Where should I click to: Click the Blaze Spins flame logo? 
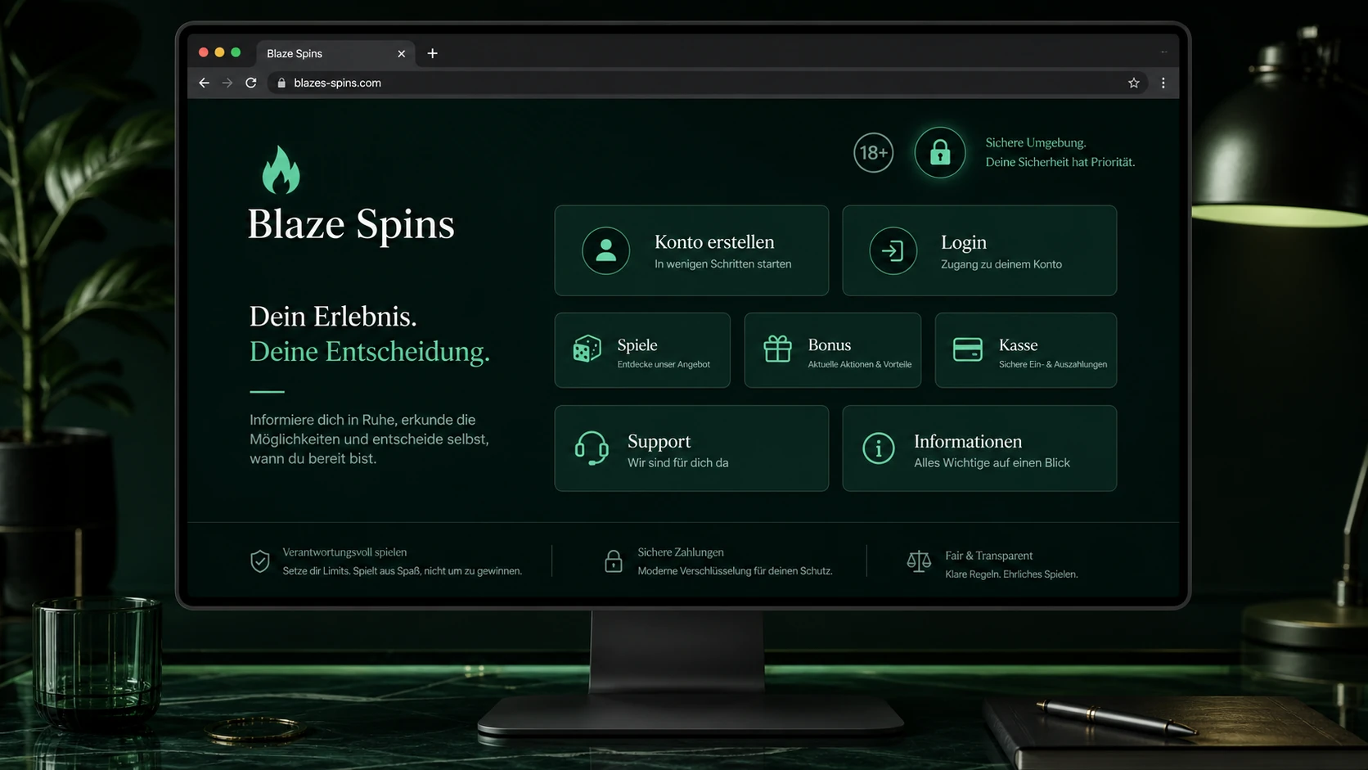click(281, 170)
